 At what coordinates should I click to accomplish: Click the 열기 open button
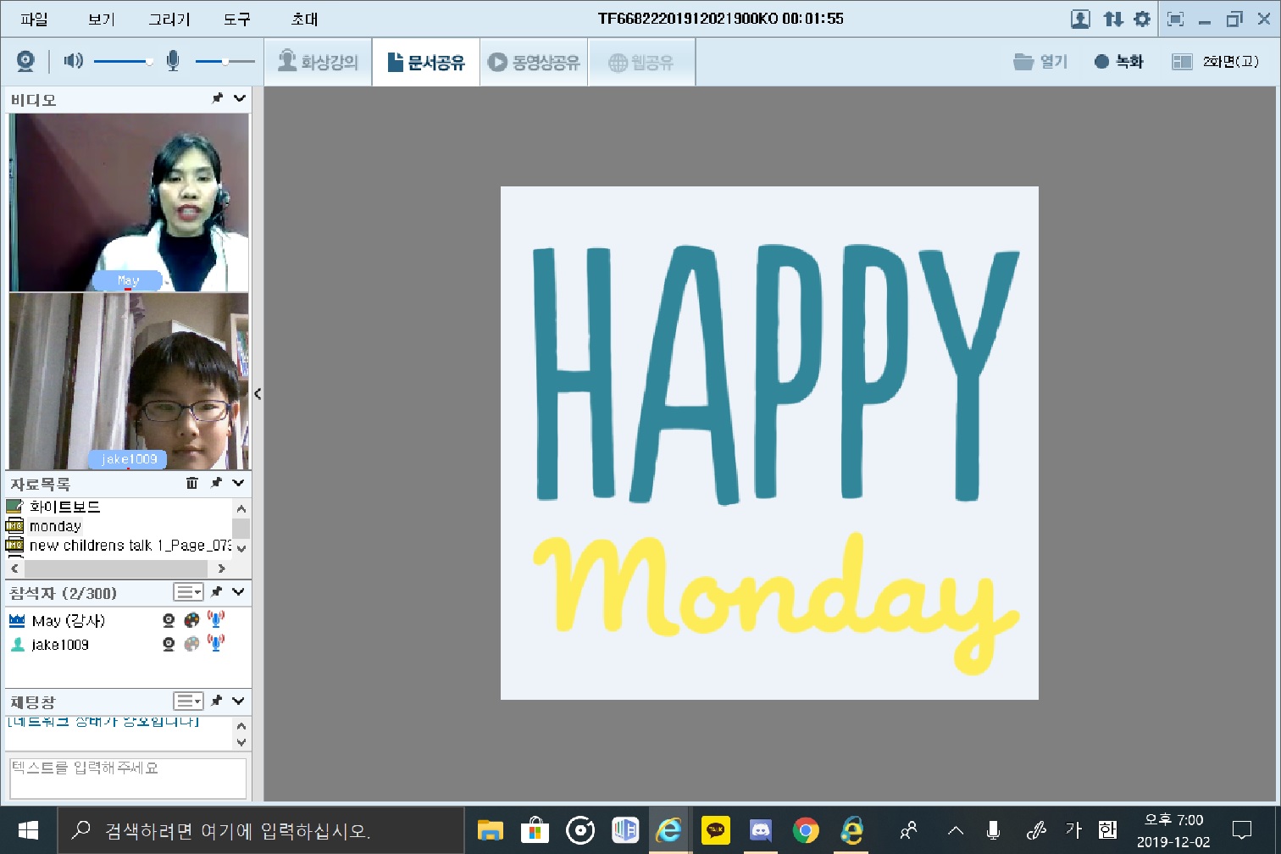click(x=1041, y=62)
